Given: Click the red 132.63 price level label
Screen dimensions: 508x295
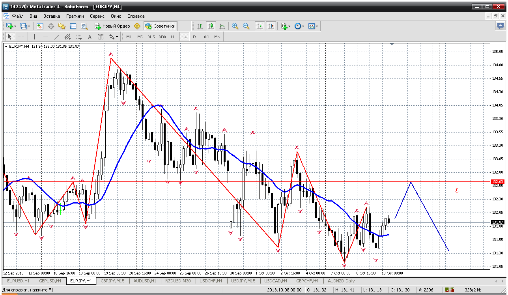Looking at the screenshot, I should click(497, 181).
